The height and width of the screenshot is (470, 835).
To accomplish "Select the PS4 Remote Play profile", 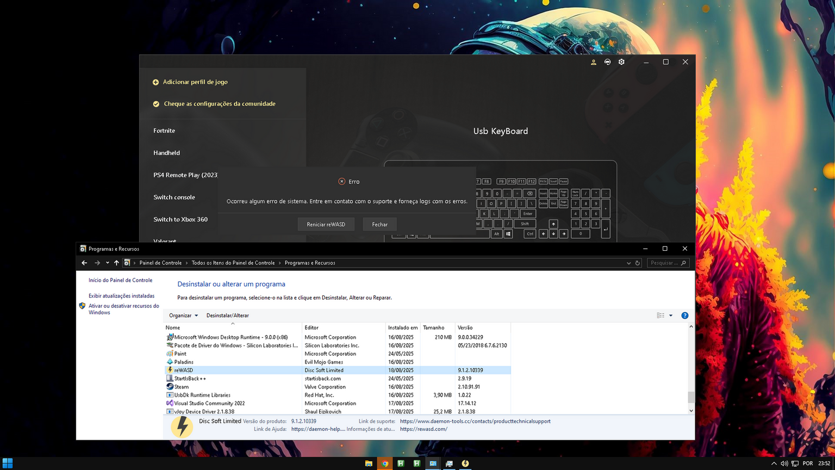I will tap(185, 175).
